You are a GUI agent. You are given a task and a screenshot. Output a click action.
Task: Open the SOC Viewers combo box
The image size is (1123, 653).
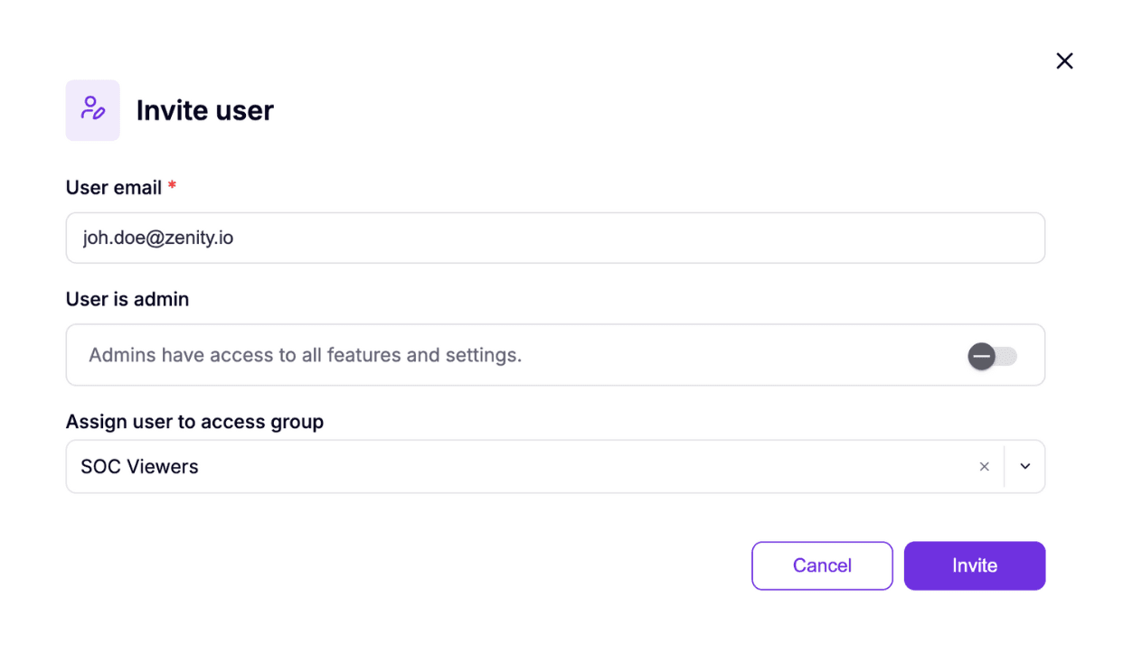pyautogui.click(x=555, y=467)
